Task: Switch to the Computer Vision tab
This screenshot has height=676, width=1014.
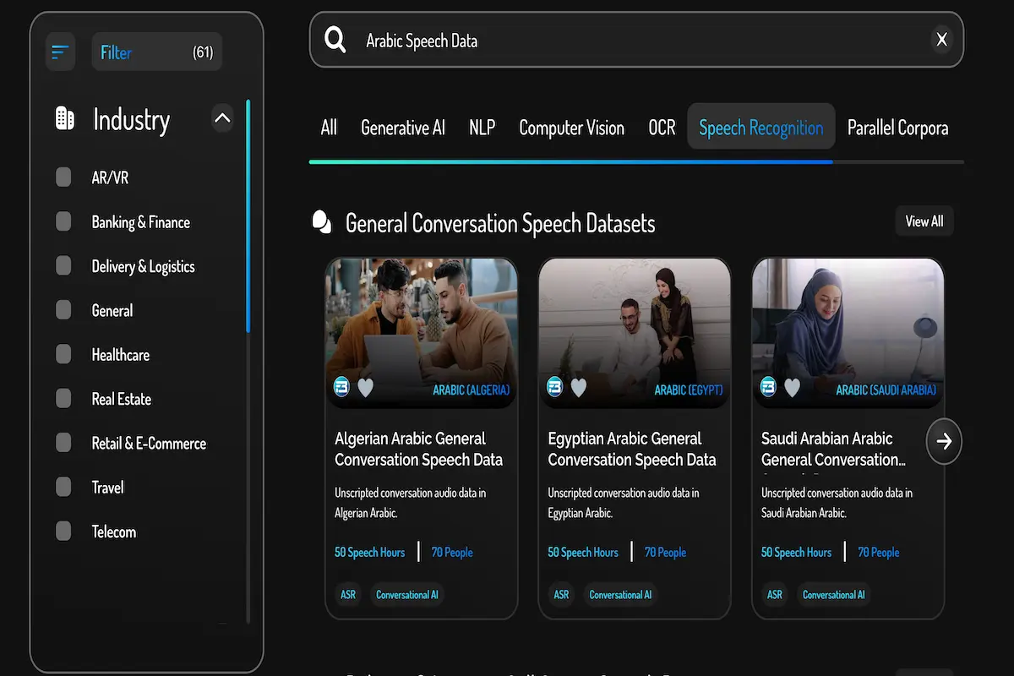Action: (x=571, y=128)
